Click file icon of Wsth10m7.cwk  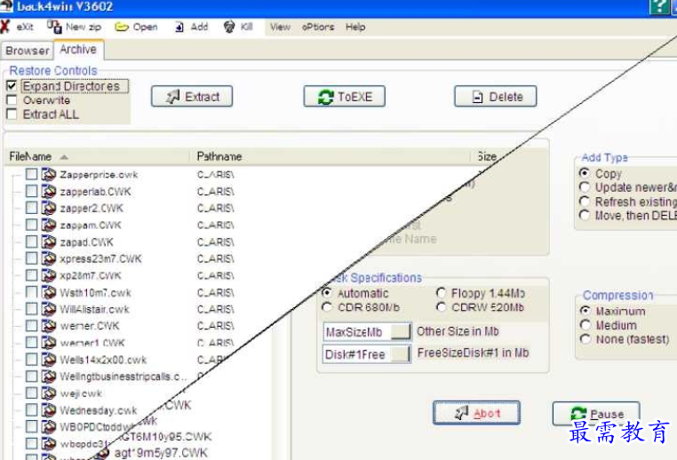click(x=49, y=292)
